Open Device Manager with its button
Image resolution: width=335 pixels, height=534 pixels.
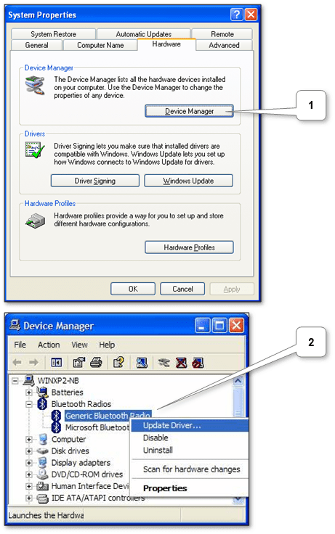click(190, 111)
